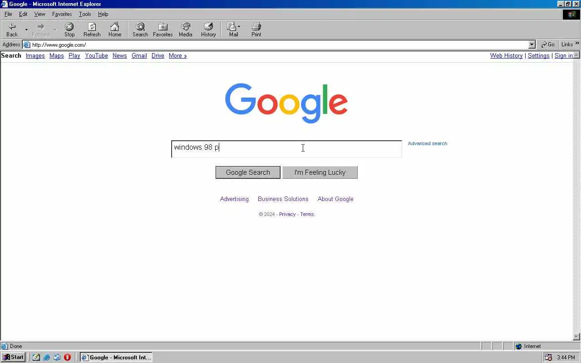The width and height of the screenshot is (581, 363).
Task: Stop page loading with the Stop icon
Action: (69, 30)
